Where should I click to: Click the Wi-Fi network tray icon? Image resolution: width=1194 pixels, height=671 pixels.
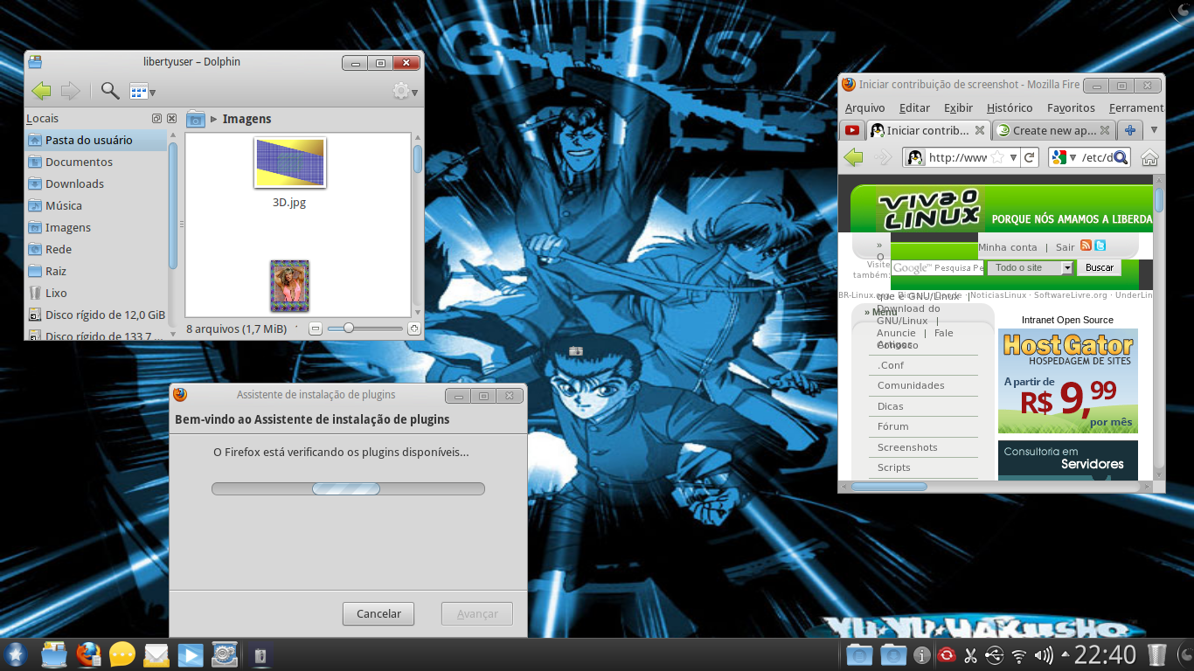coord(1019,654)
